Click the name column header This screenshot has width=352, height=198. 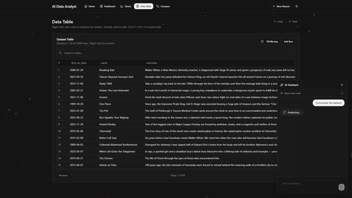coord(104,63)
